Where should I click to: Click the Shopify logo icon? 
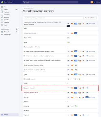click(x=2, y=2)
